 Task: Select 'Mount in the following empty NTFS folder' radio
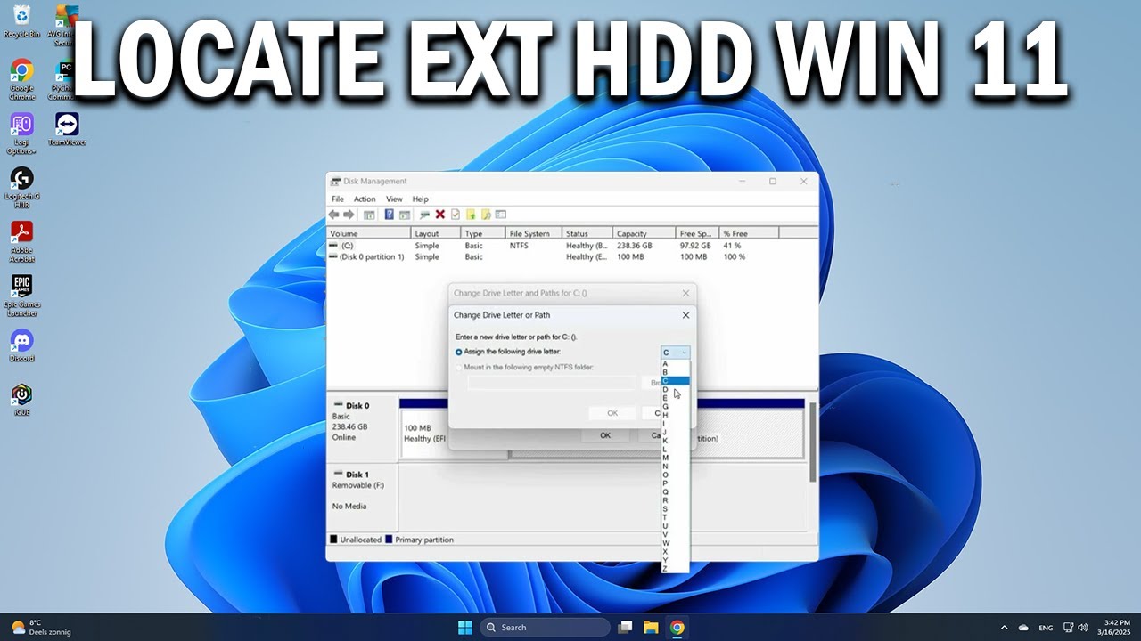pos(459,368)
